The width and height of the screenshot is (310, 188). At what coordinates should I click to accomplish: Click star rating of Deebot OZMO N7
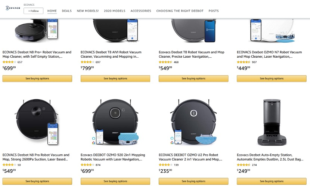(x=244, y=62)
